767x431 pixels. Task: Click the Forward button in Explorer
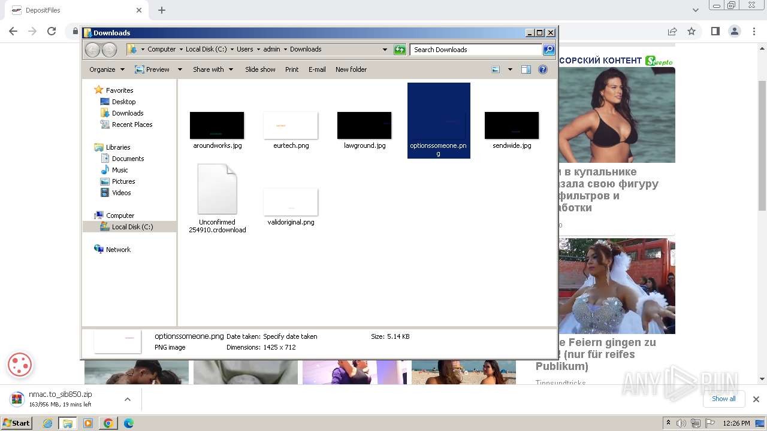(109, 50)
